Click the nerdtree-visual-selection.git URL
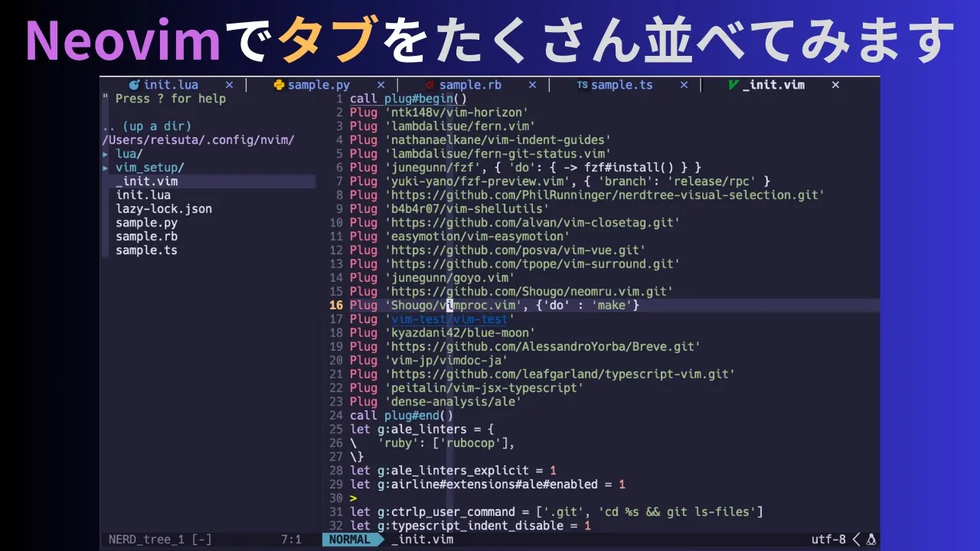The height and width of the screenshot is (551, 980). tap(604, 195)
